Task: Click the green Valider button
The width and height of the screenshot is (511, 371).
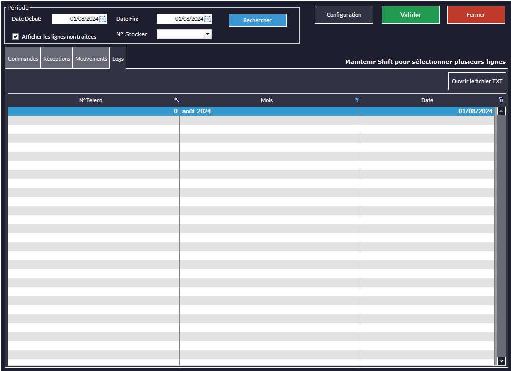Action: coord(410,15)
